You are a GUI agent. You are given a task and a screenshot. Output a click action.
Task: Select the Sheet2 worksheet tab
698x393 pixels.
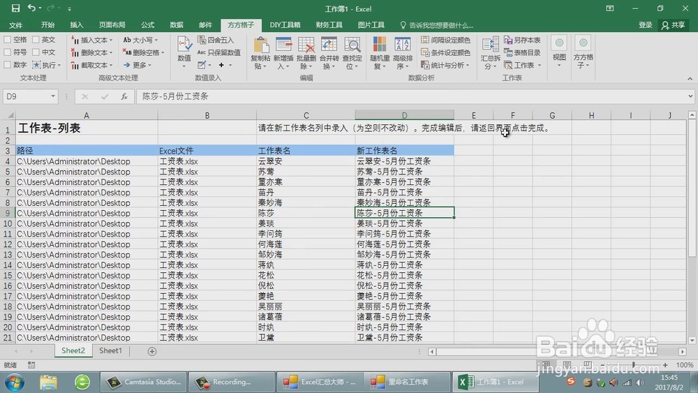[x=73, y=350]
